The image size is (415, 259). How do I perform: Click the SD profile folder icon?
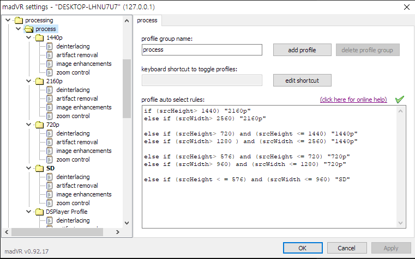pyautogui.click(x=40, y=168)
